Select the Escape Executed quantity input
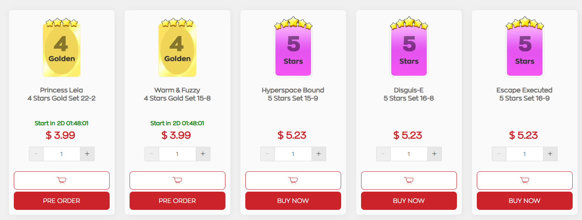This screenshot has width=582, height=220. click(x=525, y=154)
